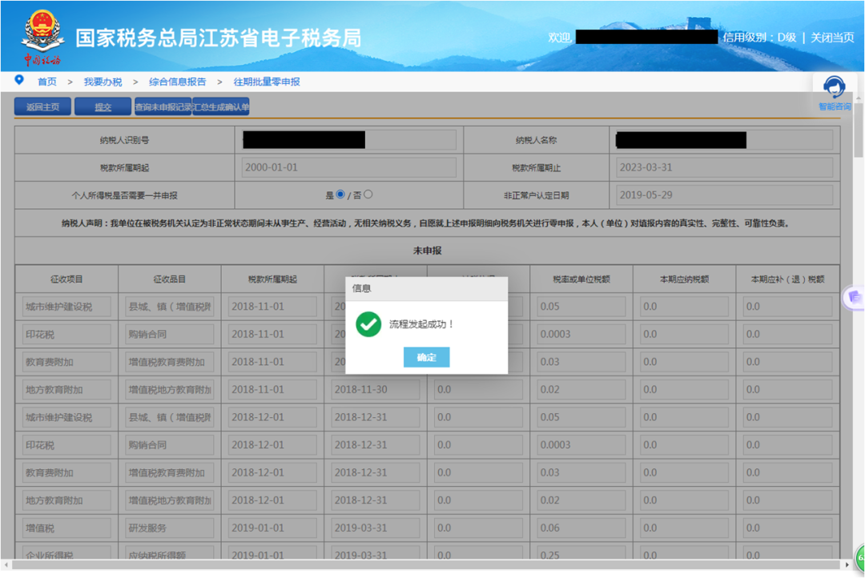This screenshot has width=865, height=578.
Task: Click 汇总生成确认单 button
Action: pos(221,106)
